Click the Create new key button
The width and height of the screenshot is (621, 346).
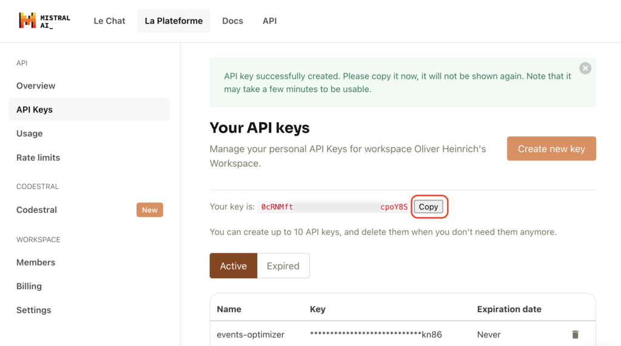coord(551,148)
